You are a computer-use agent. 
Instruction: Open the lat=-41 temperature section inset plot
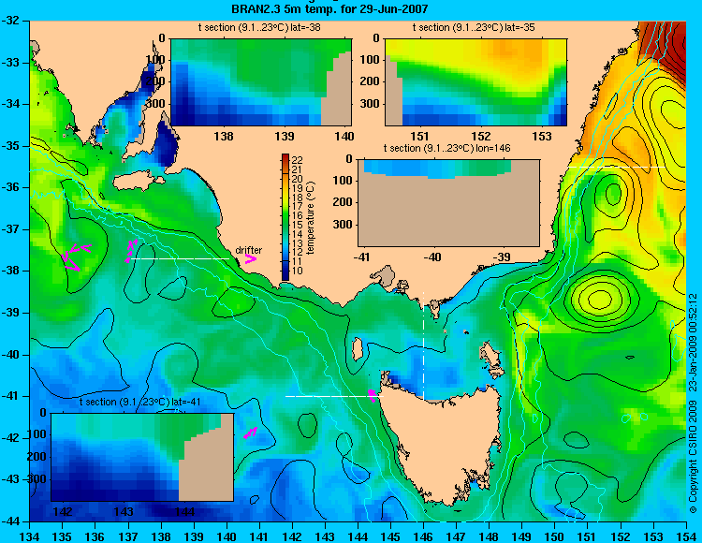tap(142, 457)
